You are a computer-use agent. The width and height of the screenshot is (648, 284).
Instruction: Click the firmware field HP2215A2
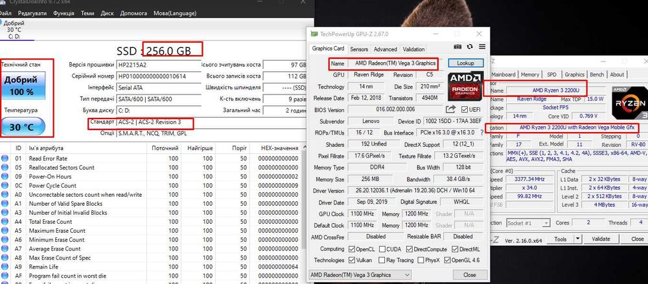159,65
